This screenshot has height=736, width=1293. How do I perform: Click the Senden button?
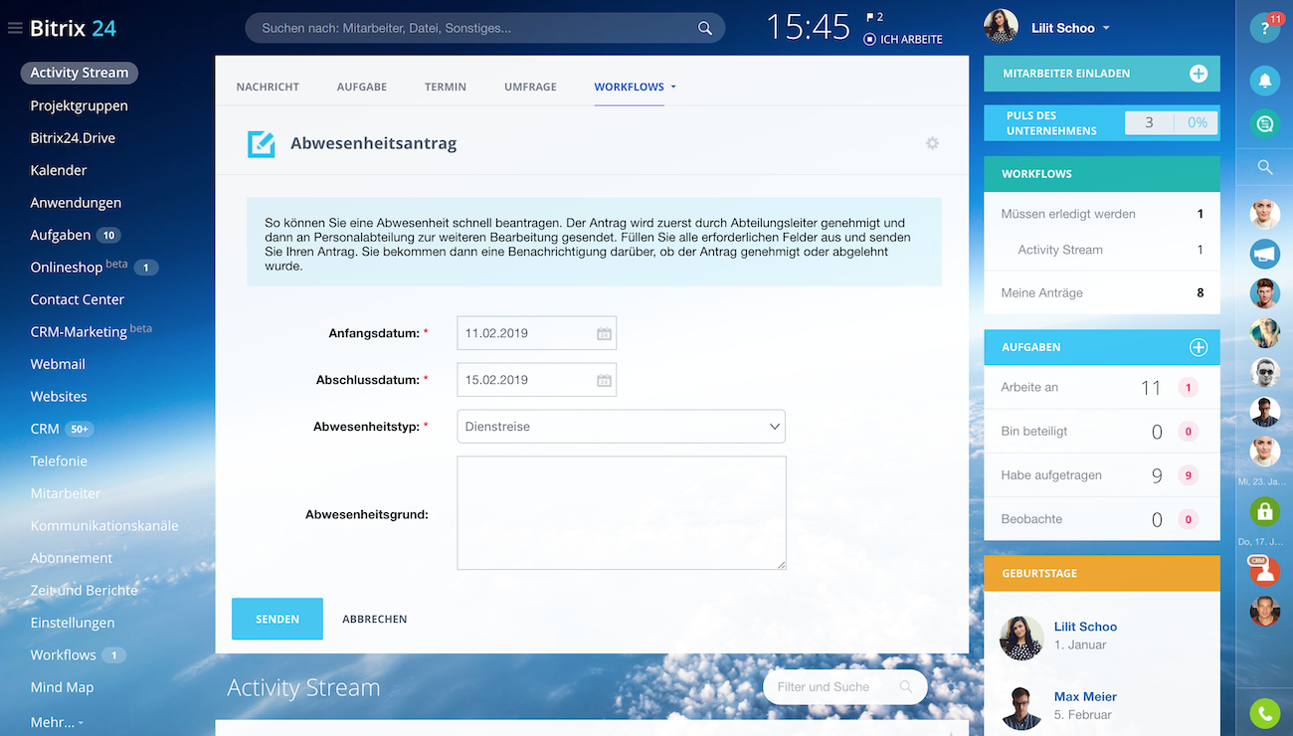(277, 619)
